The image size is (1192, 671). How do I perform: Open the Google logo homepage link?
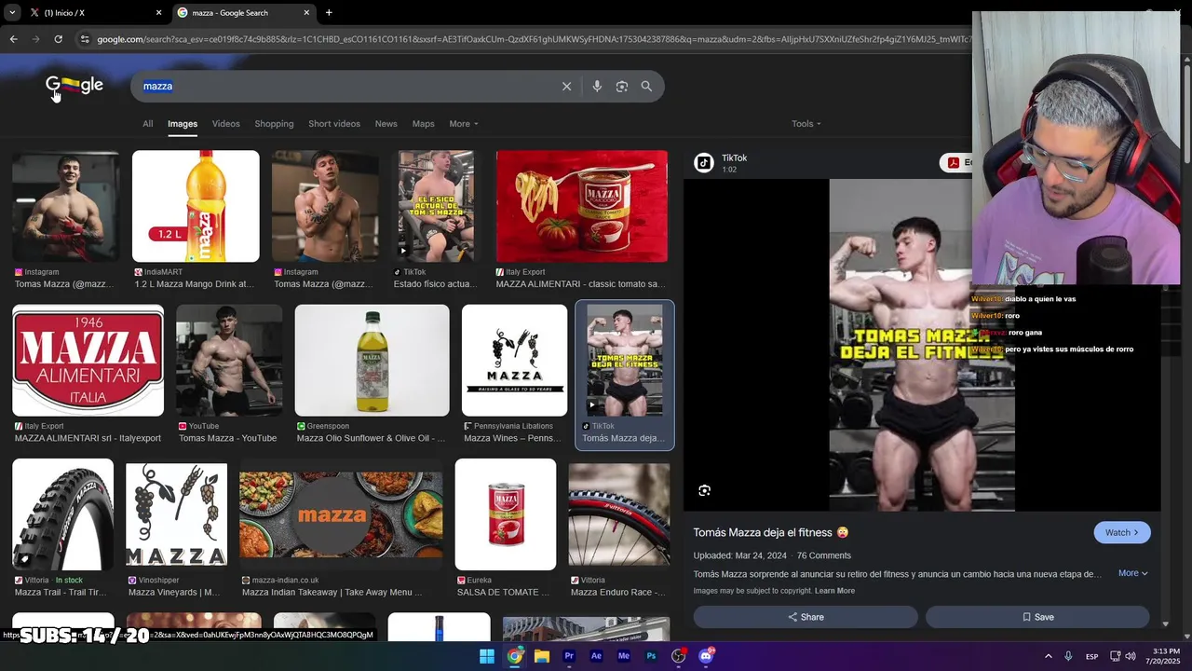[74, 85]
